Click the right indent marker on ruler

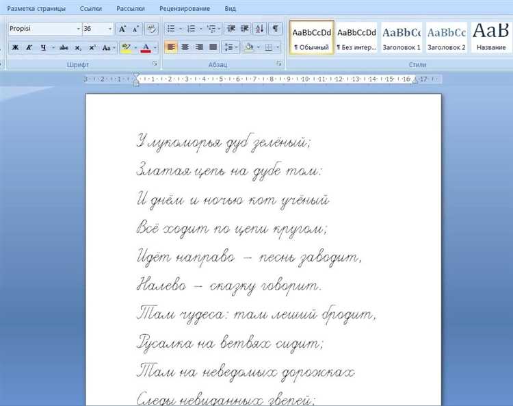[415, 80]
